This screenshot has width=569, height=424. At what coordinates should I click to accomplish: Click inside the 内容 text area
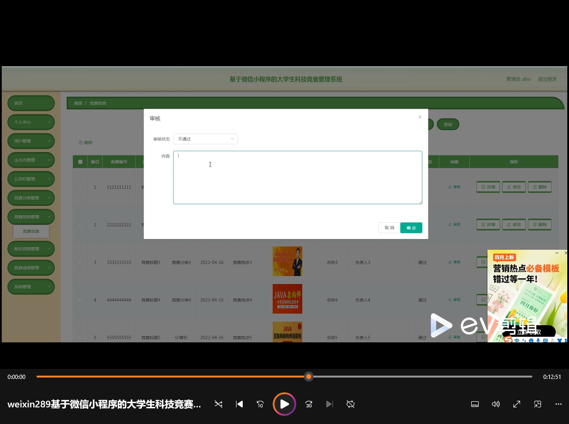click(x=298, y=177)
